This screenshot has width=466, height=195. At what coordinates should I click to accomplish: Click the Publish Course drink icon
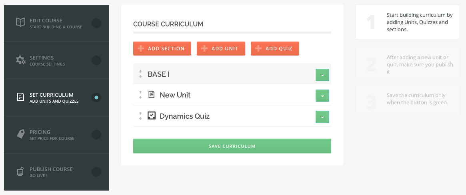click(x=20, y=171)
